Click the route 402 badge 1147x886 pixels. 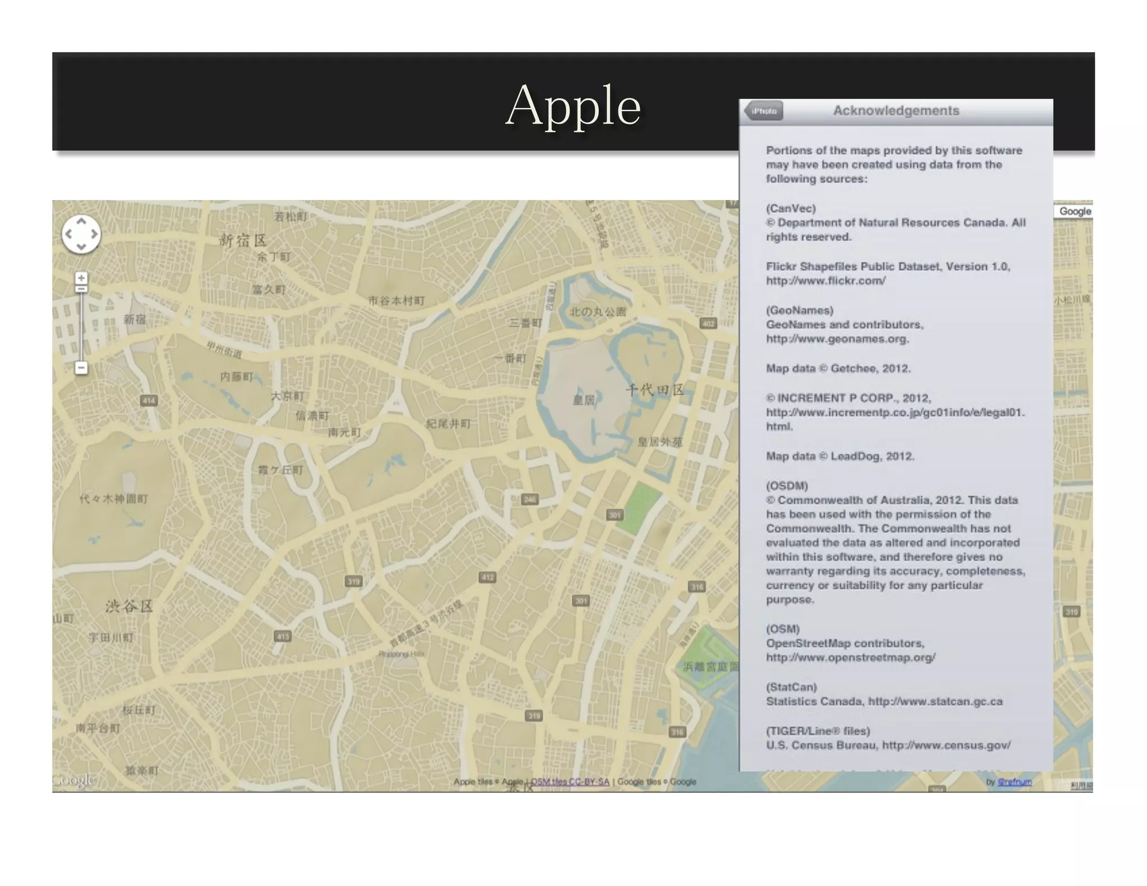tap(708, 323)
